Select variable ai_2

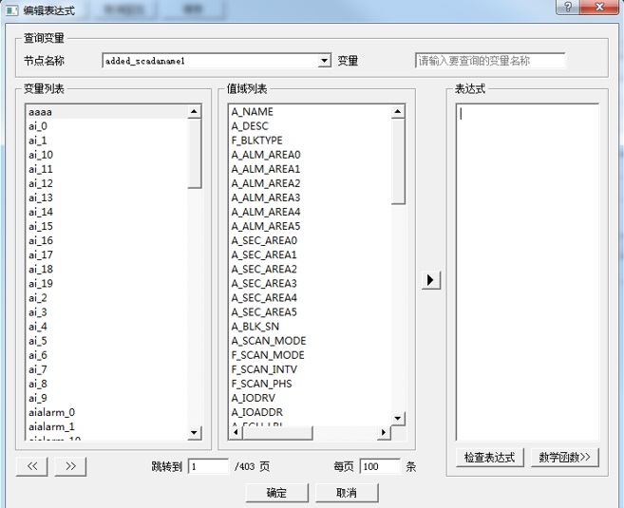click(106, 298)
